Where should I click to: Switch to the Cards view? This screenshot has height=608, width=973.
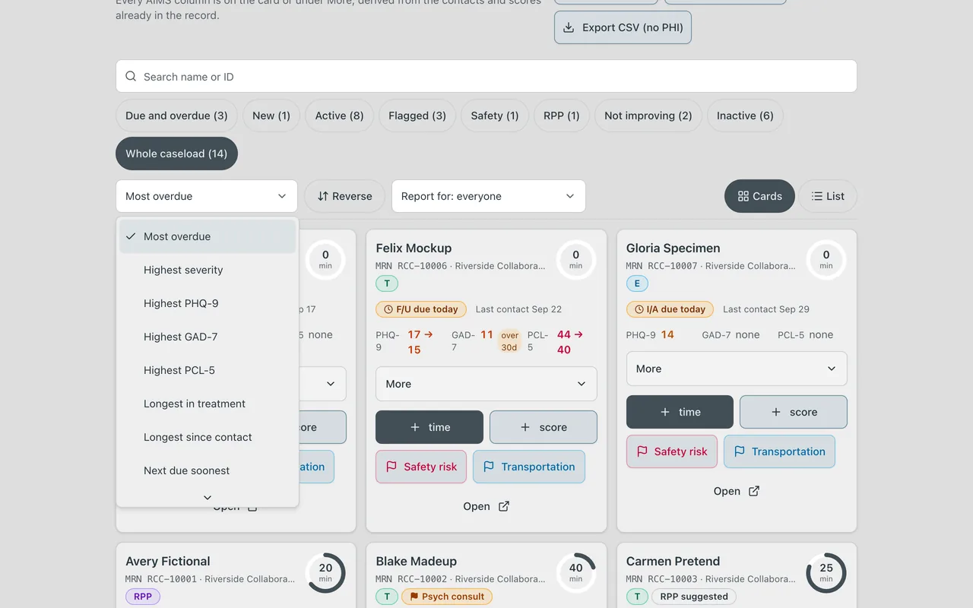coord(759,196)
